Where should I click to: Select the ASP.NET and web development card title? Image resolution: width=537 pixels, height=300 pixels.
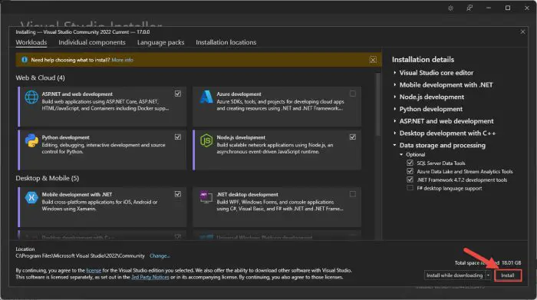[x=77, y=94]
